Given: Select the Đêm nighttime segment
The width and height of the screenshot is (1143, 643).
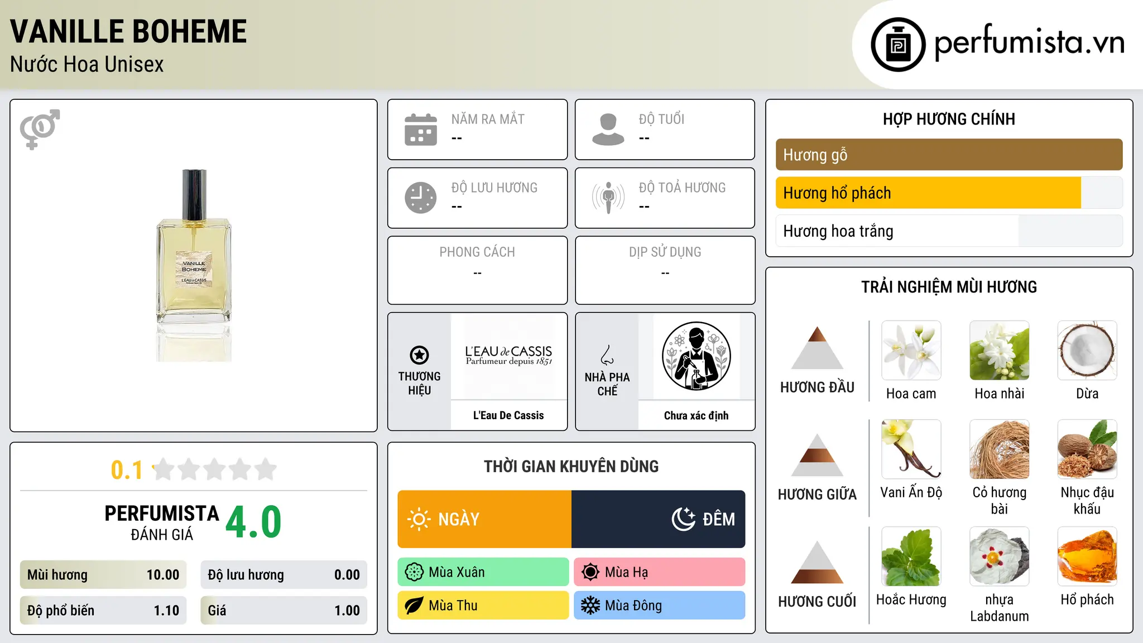Looking at the screenshot, I should [659, 519].
